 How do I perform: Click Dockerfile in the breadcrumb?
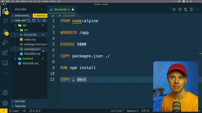69,16
